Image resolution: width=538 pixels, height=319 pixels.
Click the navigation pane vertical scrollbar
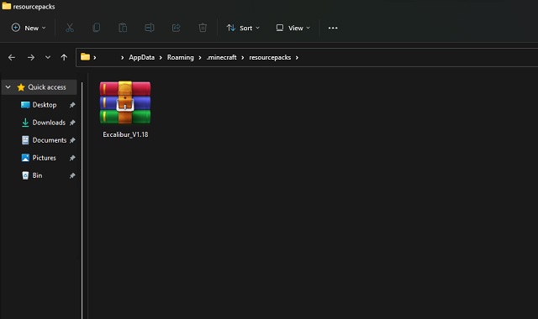82,201
